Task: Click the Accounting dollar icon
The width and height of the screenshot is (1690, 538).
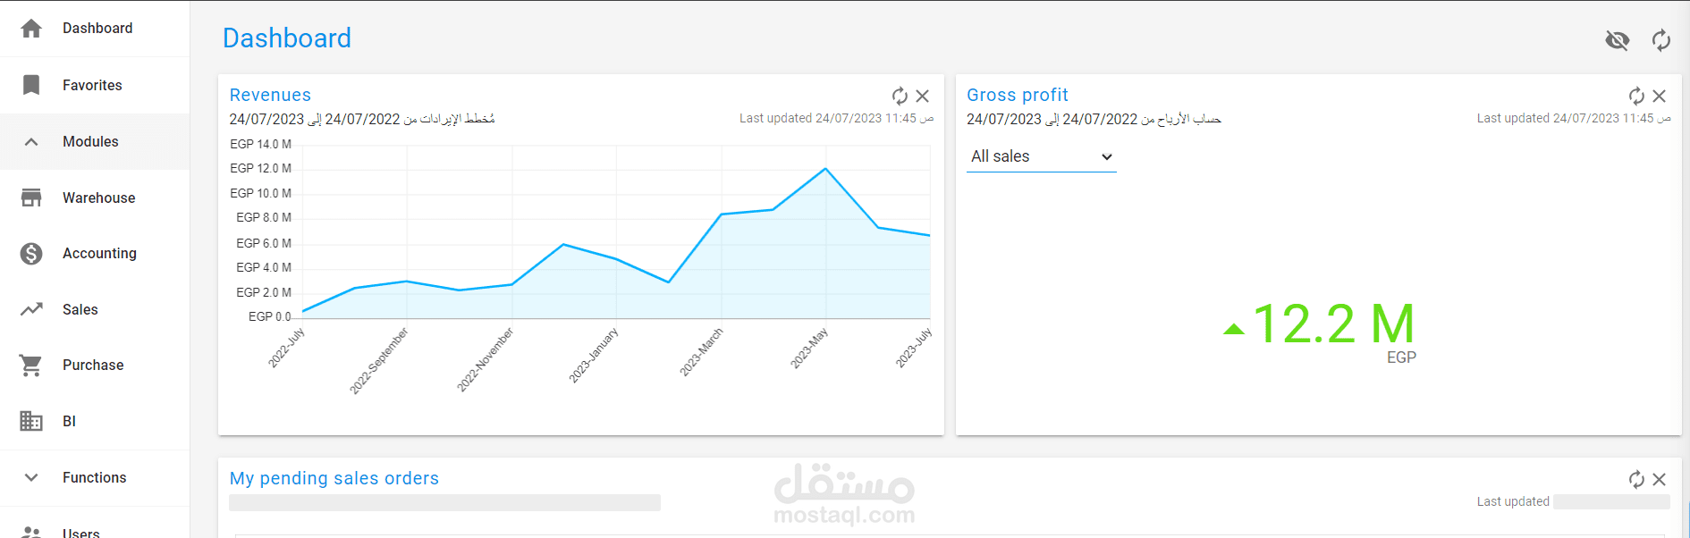Action: (31, 254)
